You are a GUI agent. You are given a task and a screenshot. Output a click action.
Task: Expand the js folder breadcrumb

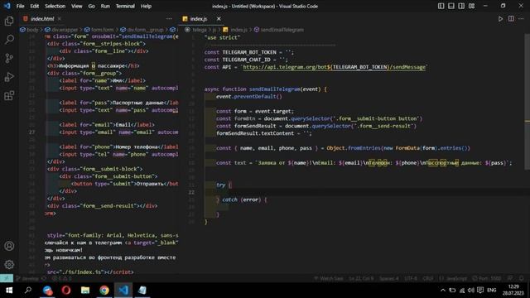click(x=214, y=30)
